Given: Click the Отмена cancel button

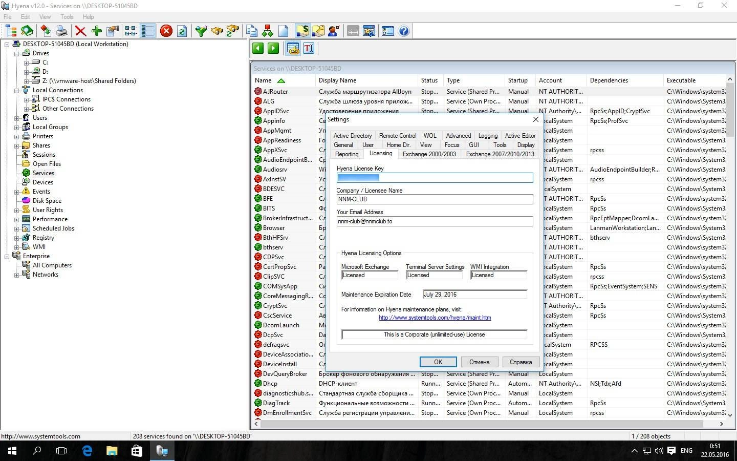Looking at the screenshot, I should point(479,362).
